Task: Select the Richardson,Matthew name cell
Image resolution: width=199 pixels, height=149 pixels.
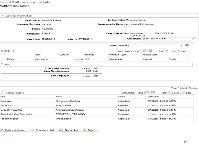Action: (x=68, y=101)
